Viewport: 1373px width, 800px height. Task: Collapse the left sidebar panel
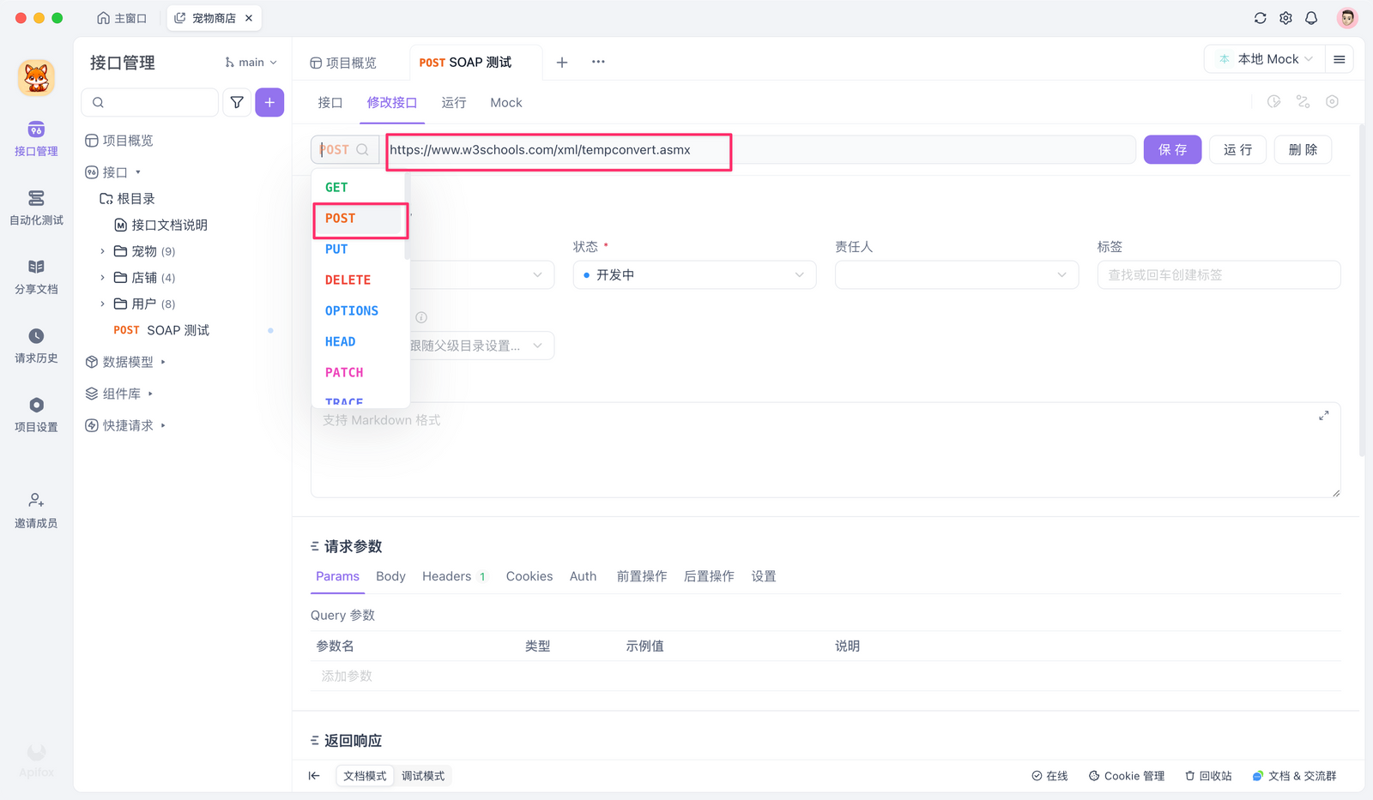point(314,776)
